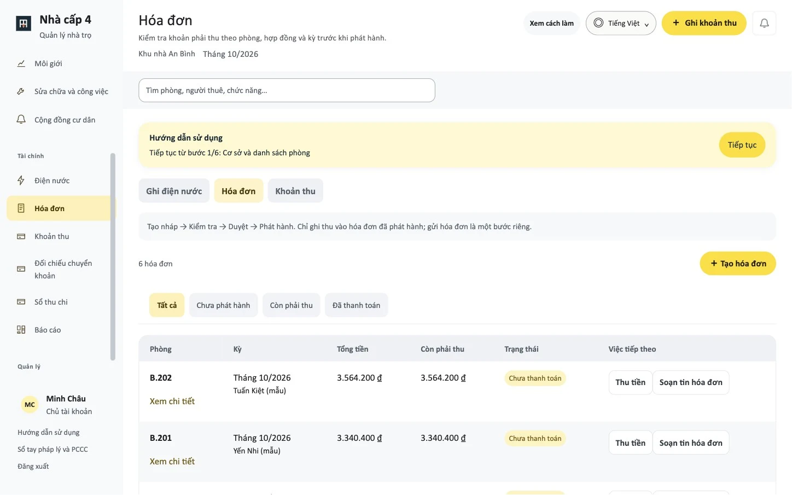Filter invoices by Tất cả
This screenshot has width=792, height=495.
click(x=167, y=305)
